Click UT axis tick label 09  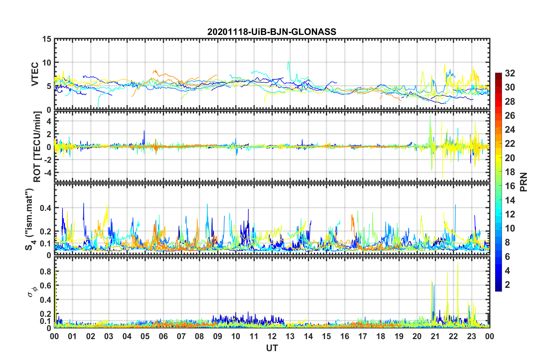click(218, 336)
